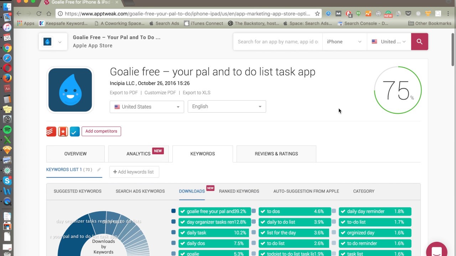Click the Add keywords list button
This screenshot has height=256, width=456.
pyautogui.click(x=134, y=172)
